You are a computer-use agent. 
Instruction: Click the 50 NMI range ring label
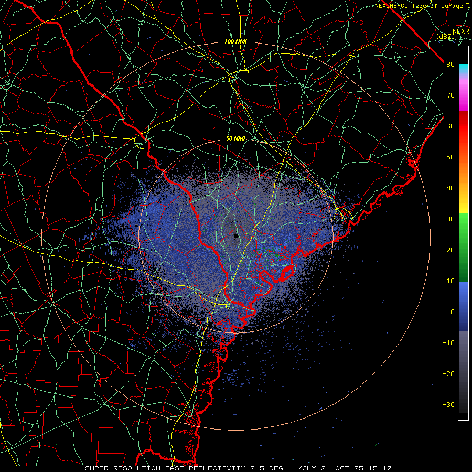click(x=235, y=139)
